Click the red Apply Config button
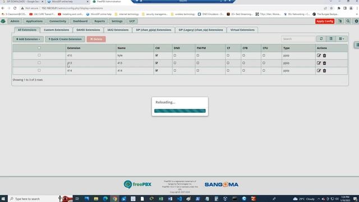Image resolution: width=359 pixels, height=202 pixels. point(325,21)
